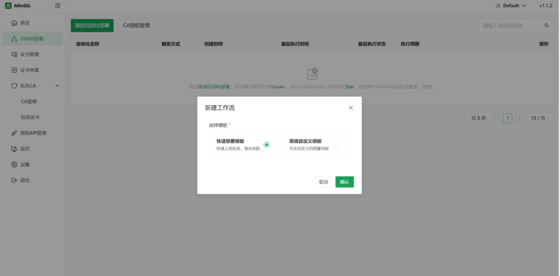Screen dimensions: 560x276
Task: Click the 创建时间 column header
Action: point(214,44)
